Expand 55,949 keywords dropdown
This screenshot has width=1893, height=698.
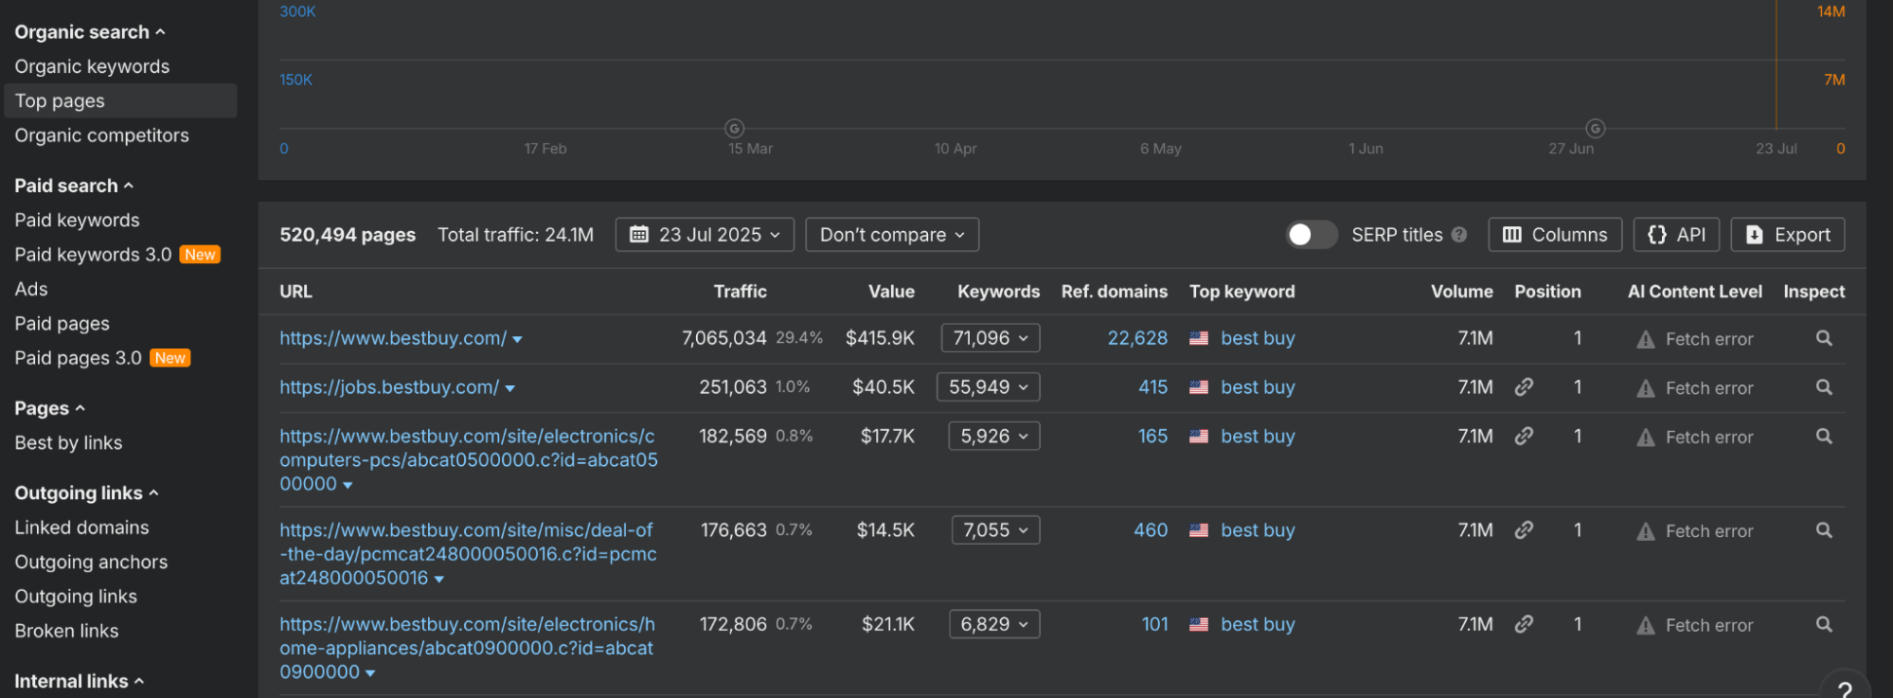point(989,387)
